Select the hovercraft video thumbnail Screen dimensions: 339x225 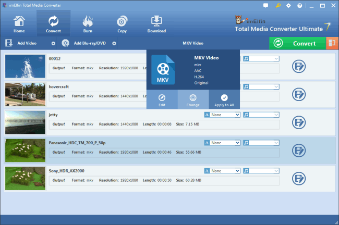[26, 94]
